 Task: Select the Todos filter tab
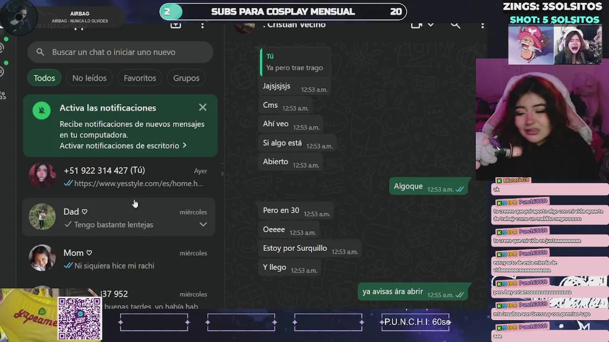44,78
